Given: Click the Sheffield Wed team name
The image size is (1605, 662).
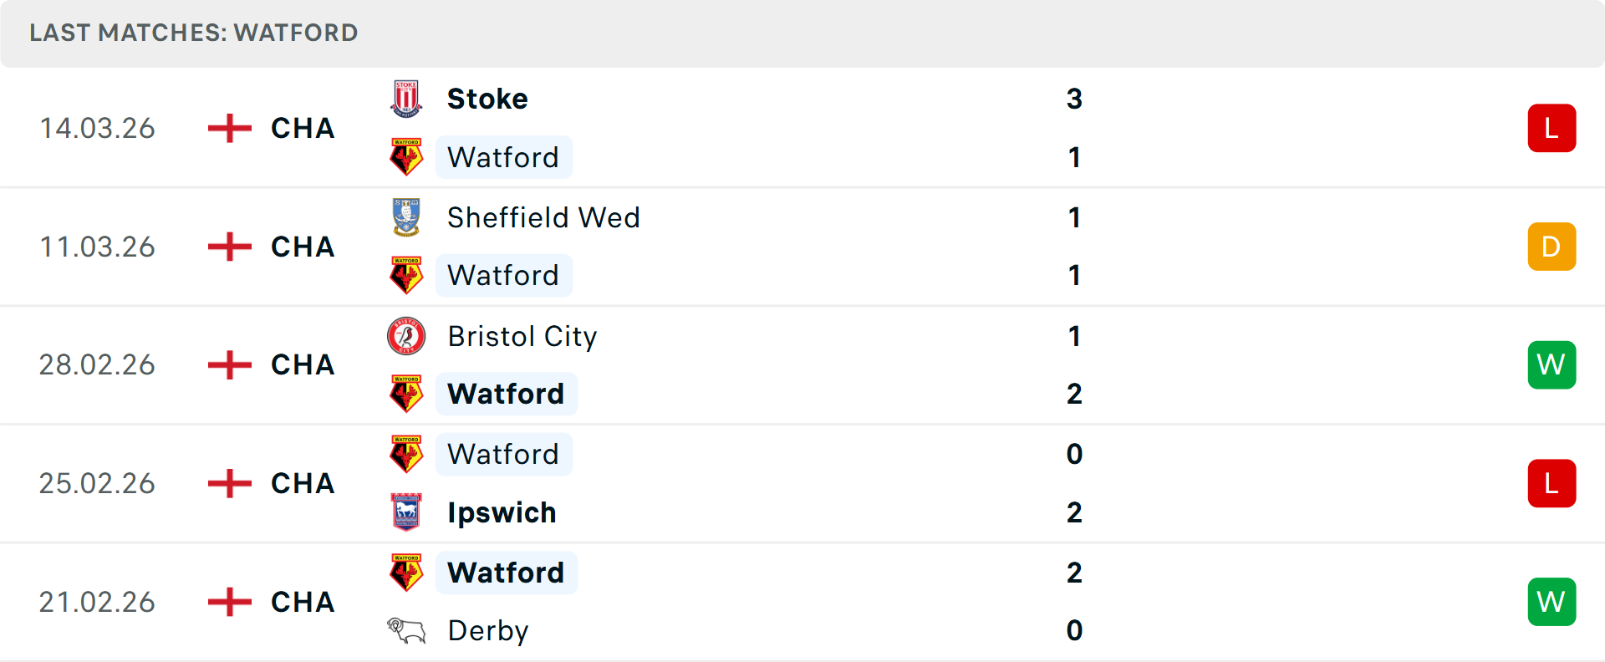Looking at the screenshot, I should tap(543, 216).
